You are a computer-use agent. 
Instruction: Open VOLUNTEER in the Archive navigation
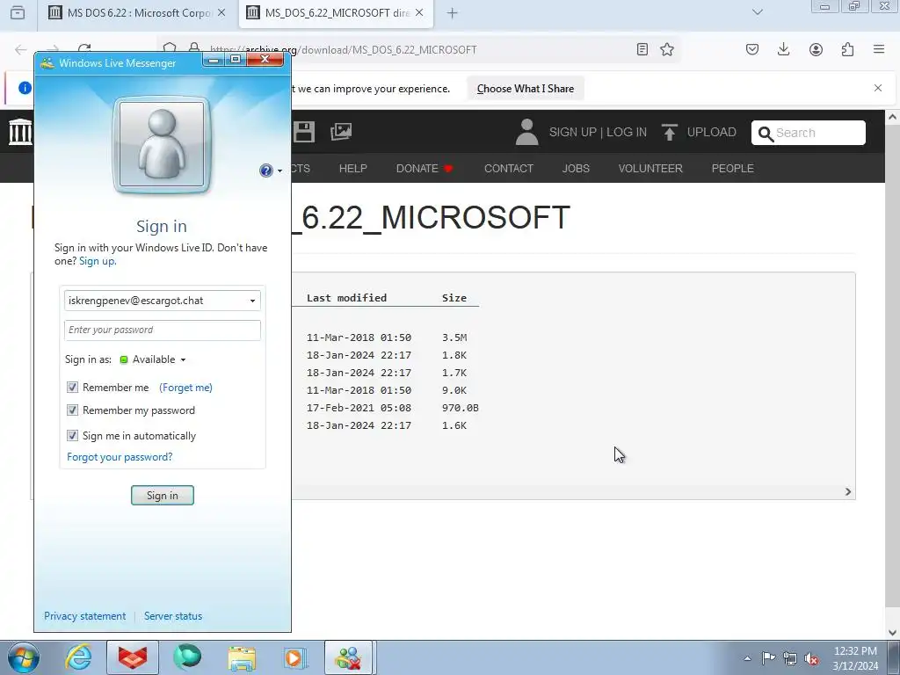650,168
